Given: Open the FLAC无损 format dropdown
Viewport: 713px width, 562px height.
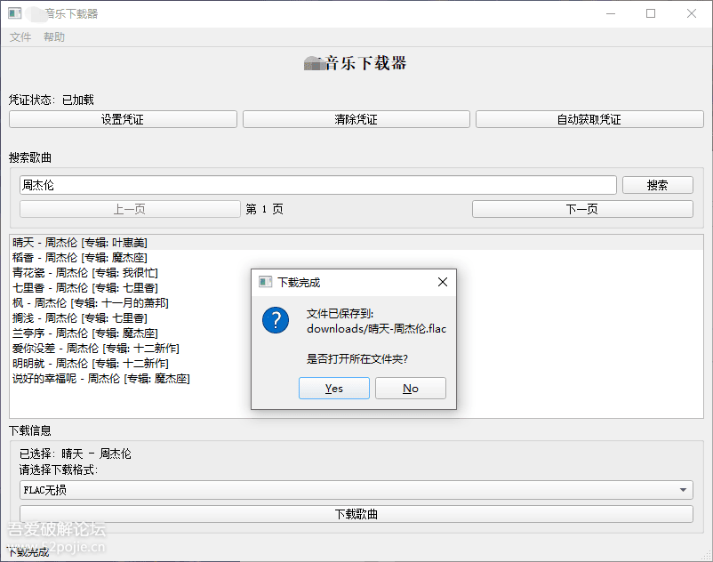Looking at the screenshot, I should (356, 489).
